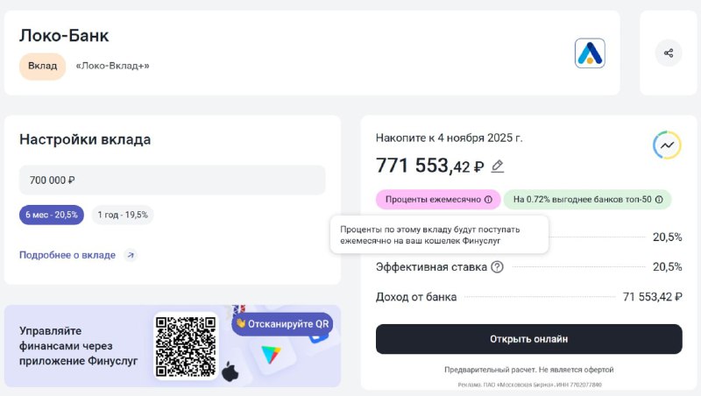Image resolution: width=701 pixels, height=396 pixels.
Task: Click the Loko-Bank blue logo icon
Action: coord(590,53)
